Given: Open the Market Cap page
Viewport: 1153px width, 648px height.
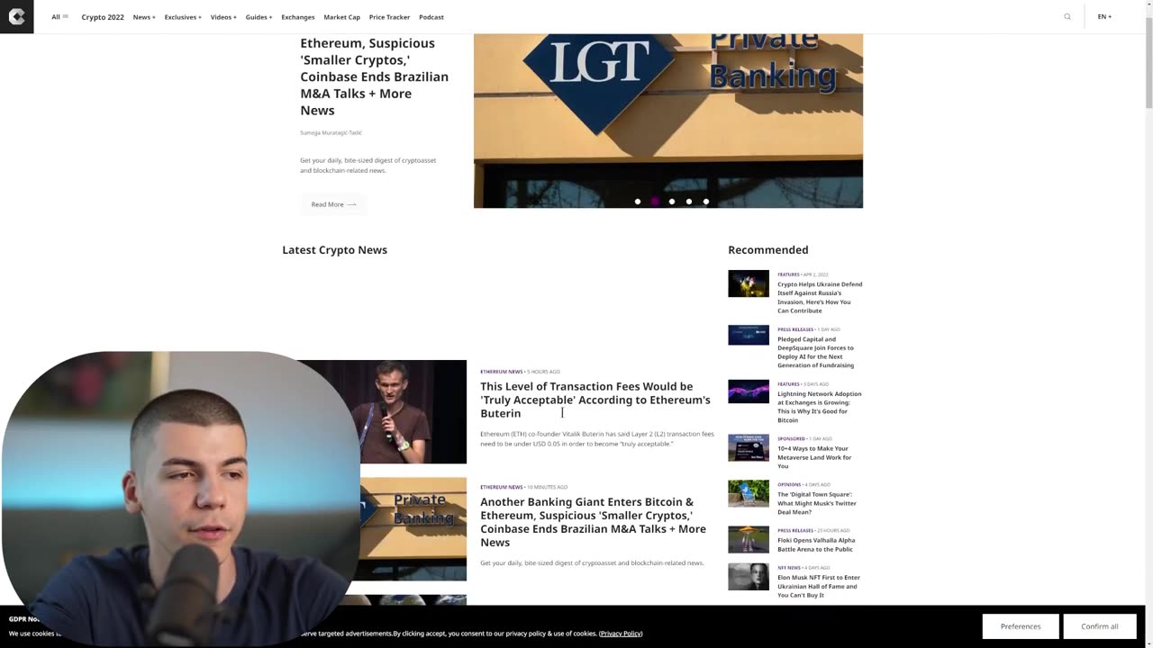Looking at the screenshot, I should [341, 16].
